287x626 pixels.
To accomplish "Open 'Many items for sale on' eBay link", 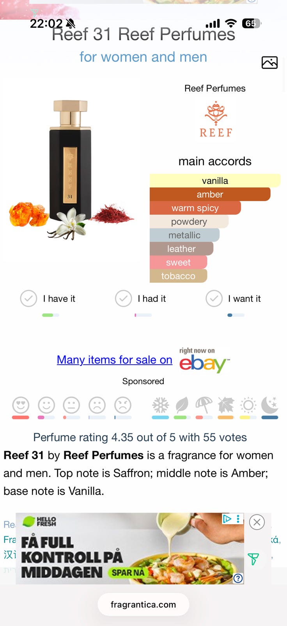I will (115, 360).
